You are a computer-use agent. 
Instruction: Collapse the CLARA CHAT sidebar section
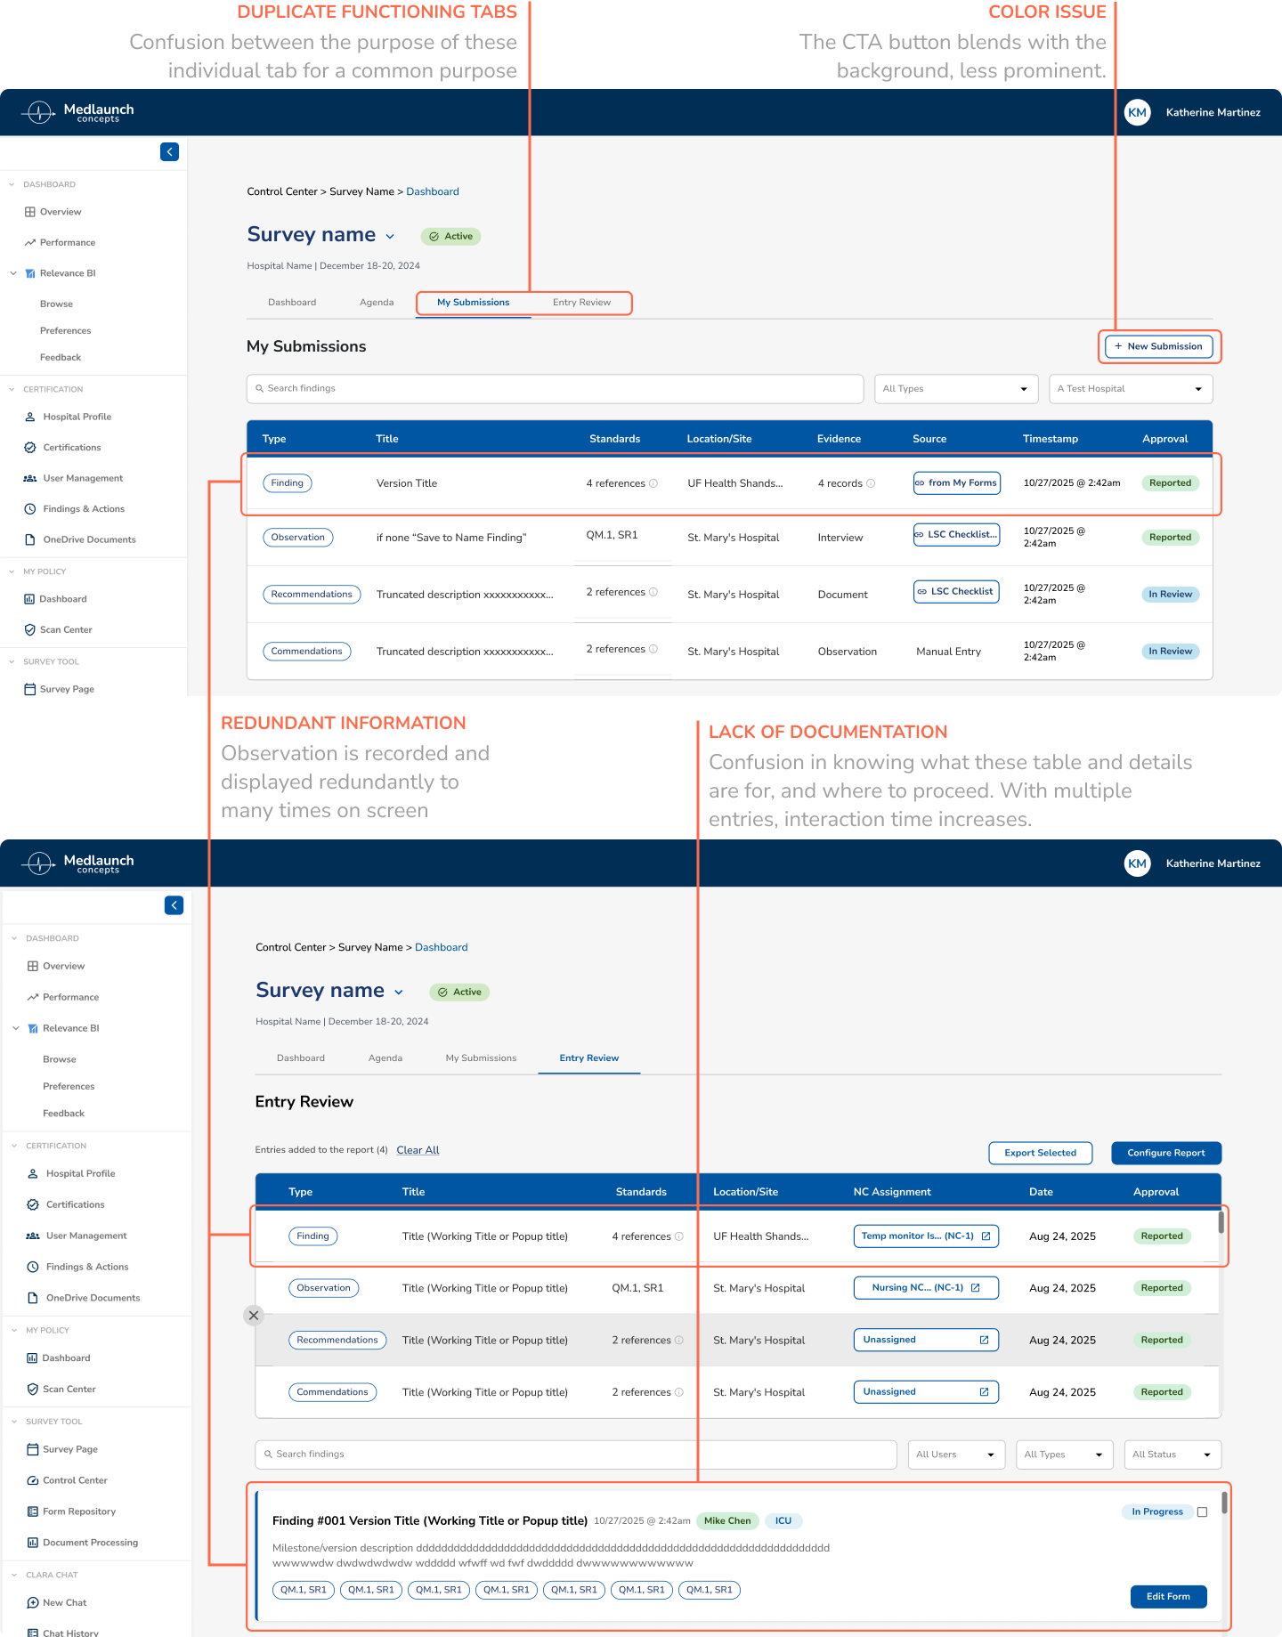pyautogui.click(x=14, y=1575)
